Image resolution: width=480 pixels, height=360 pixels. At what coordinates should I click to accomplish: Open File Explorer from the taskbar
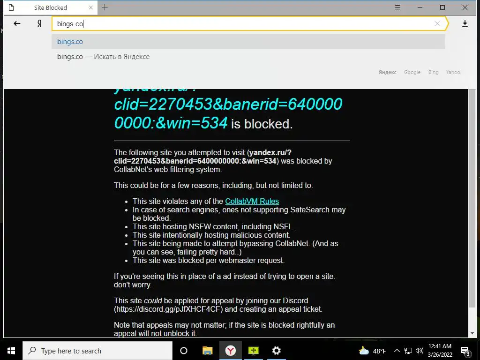pos(207,351)
